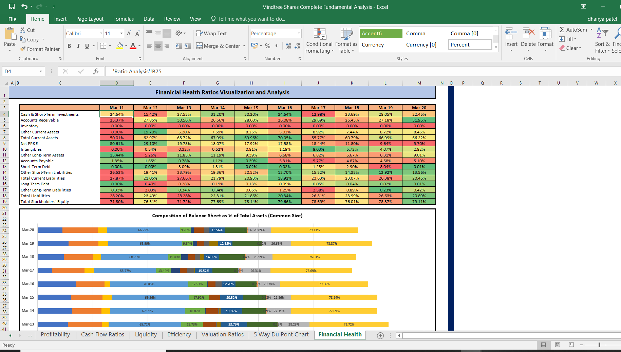Apply the Comma [0] cell style
Screen dimensions: 621x352
coord(470,33)
